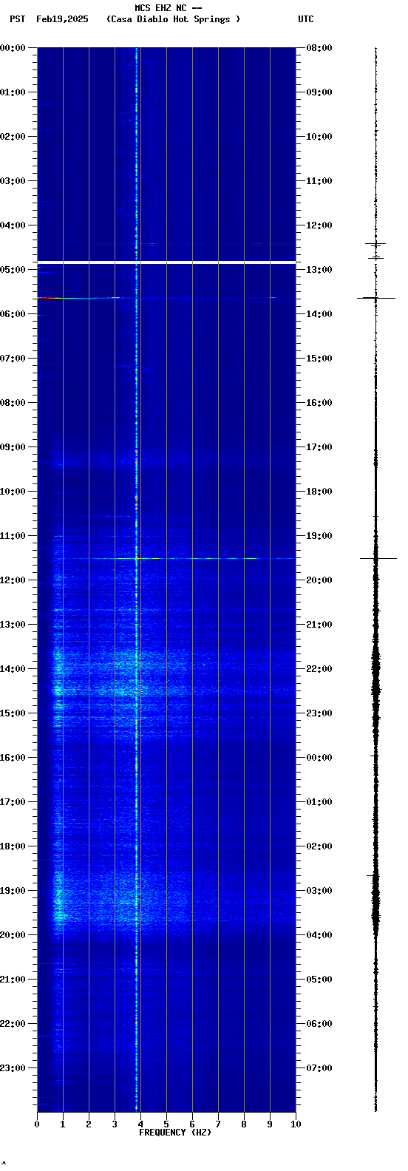Image resolution: width=408 pixels, height=1171 pixels.
Task: Click the UTC time label '08:00'
Action: click(x=319, y=48)
